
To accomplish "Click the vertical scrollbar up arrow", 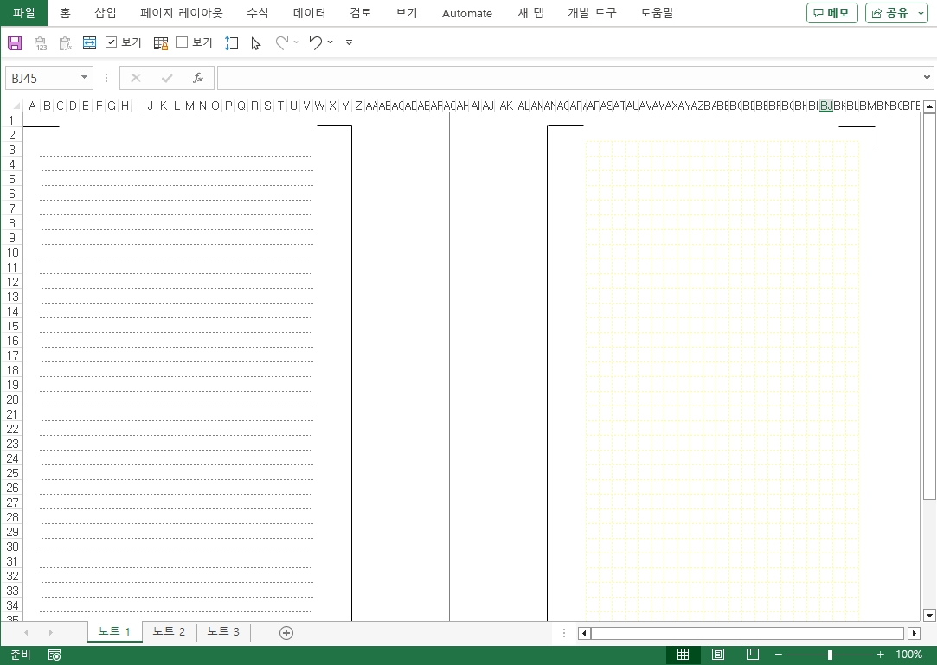I will (929, 107).
